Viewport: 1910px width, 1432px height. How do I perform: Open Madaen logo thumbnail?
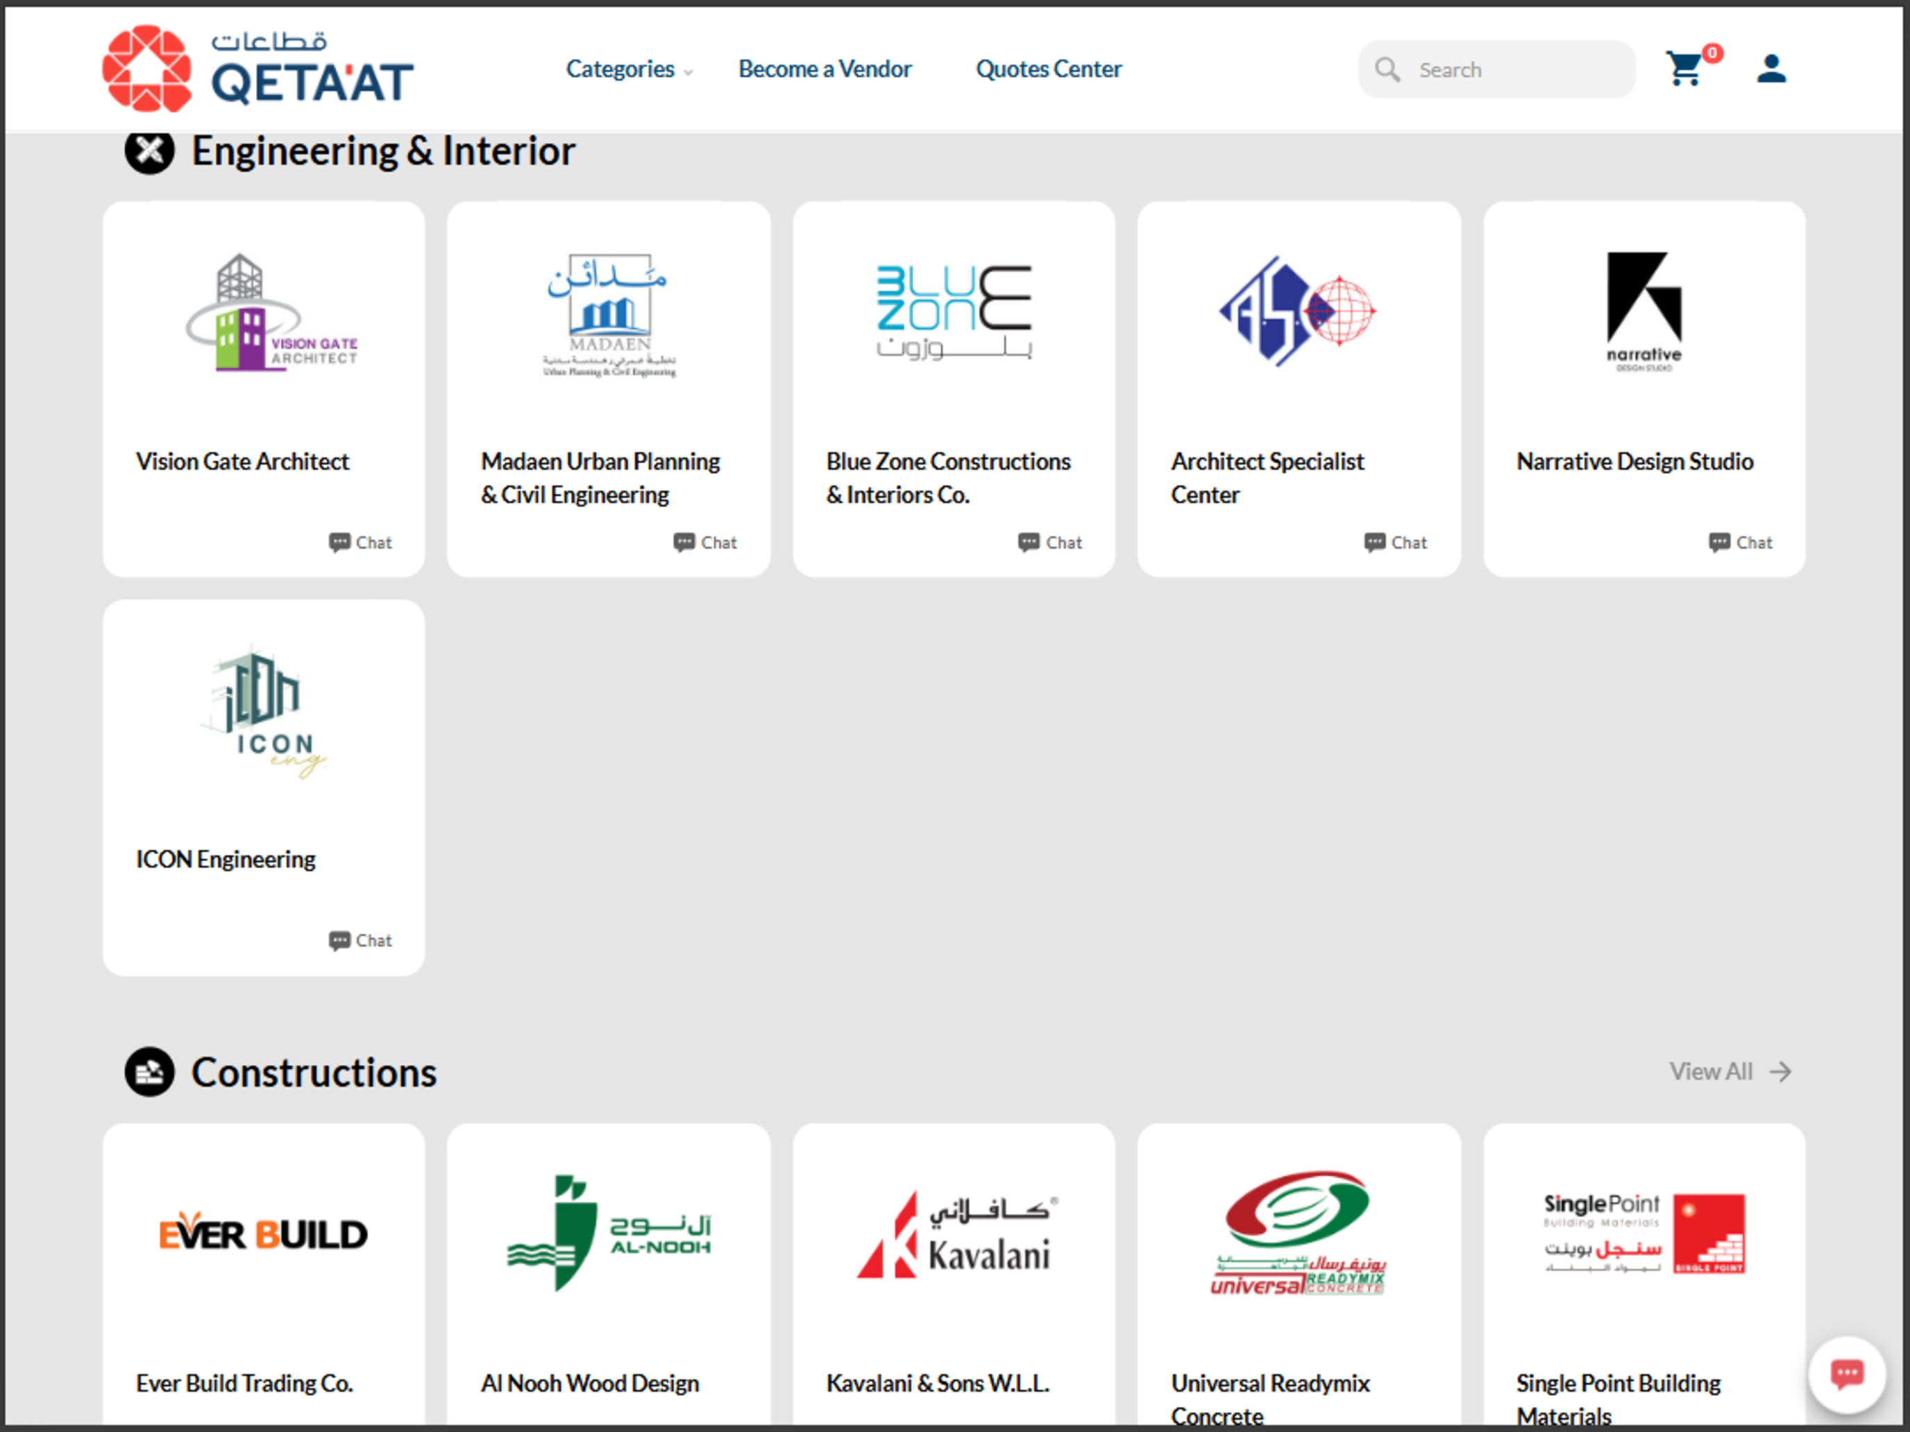(x=609, y=314)
